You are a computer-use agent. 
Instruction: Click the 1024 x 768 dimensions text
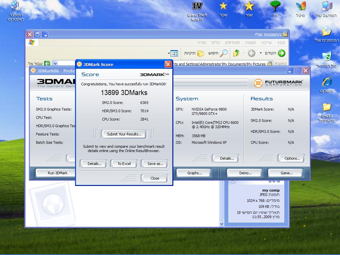click(256, 200)
